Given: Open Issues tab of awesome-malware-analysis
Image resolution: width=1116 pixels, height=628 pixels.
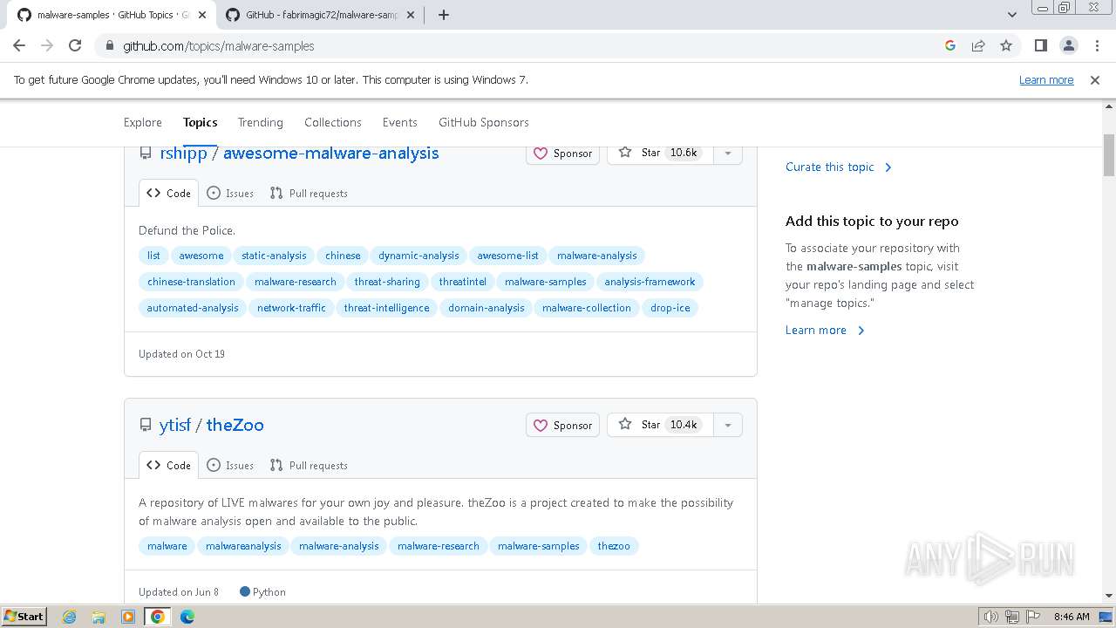Looking at the screenshot, I should click(x=230, y=194).
